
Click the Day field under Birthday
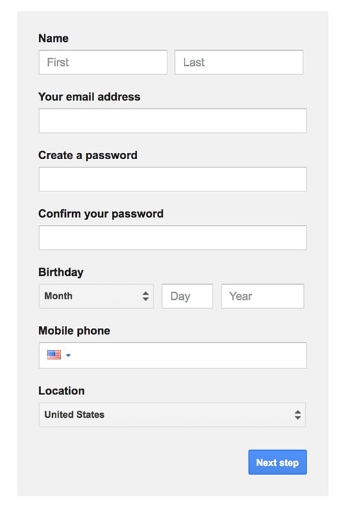[x=187, y=296]
